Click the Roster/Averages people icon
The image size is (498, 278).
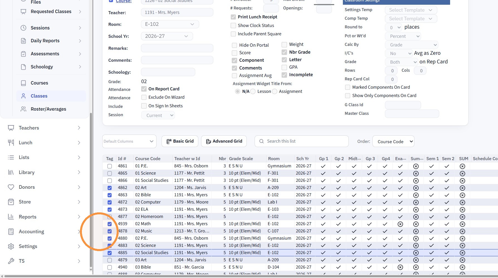(23, 109)
